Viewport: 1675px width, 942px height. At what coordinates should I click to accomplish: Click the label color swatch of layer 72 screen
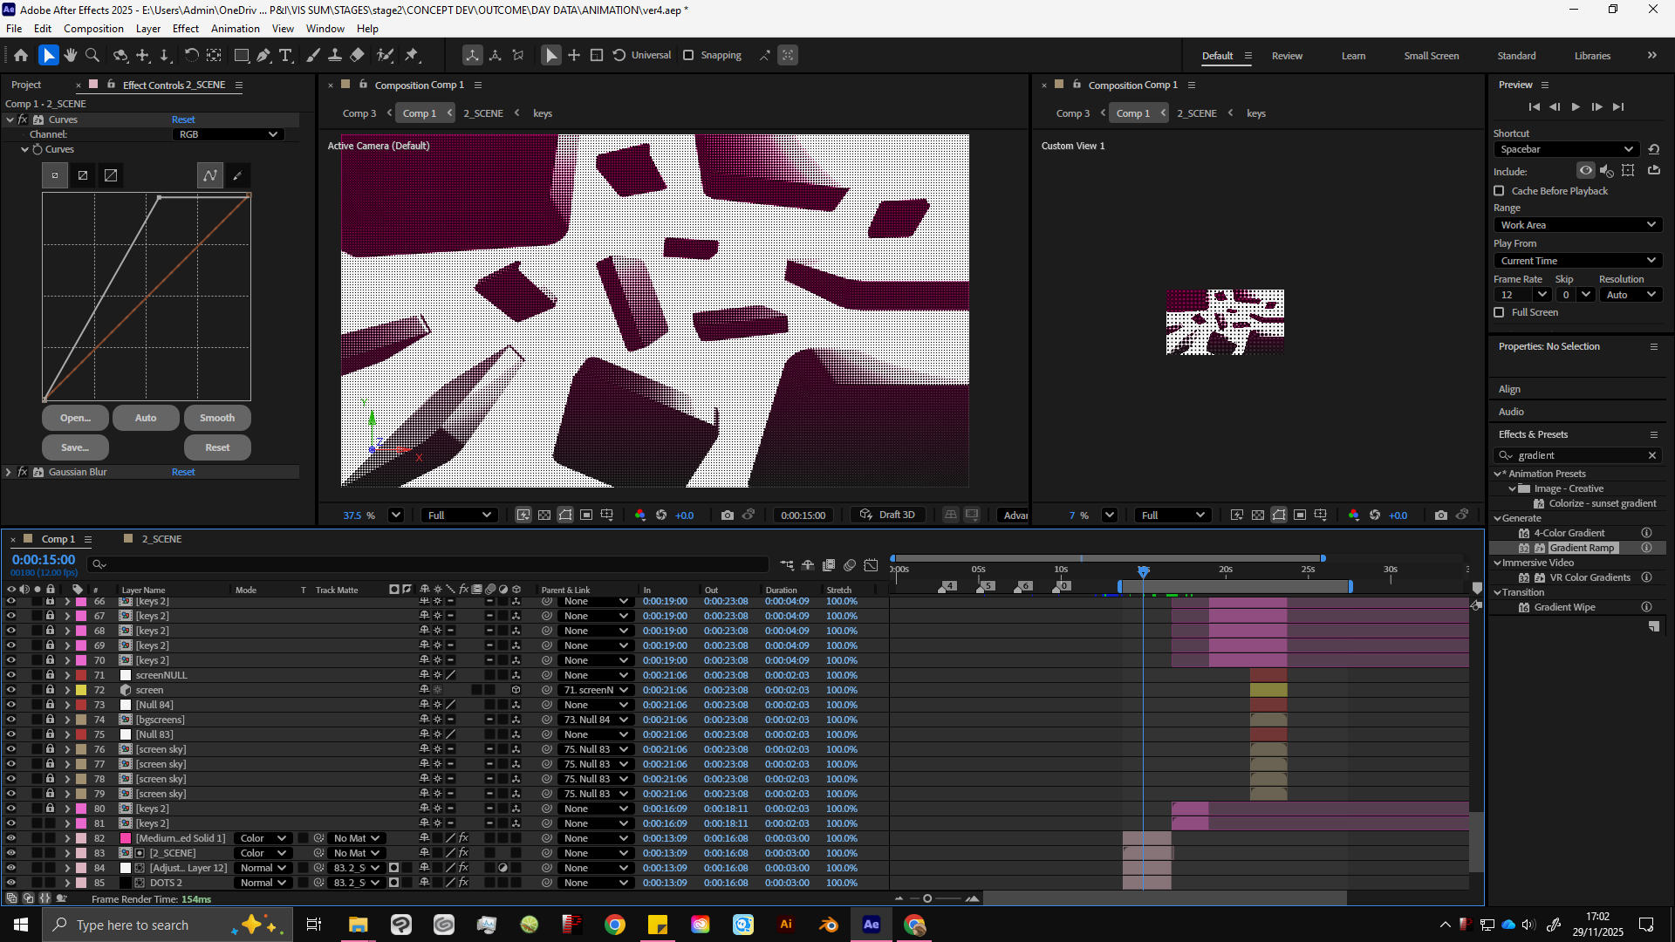[81, 690]
